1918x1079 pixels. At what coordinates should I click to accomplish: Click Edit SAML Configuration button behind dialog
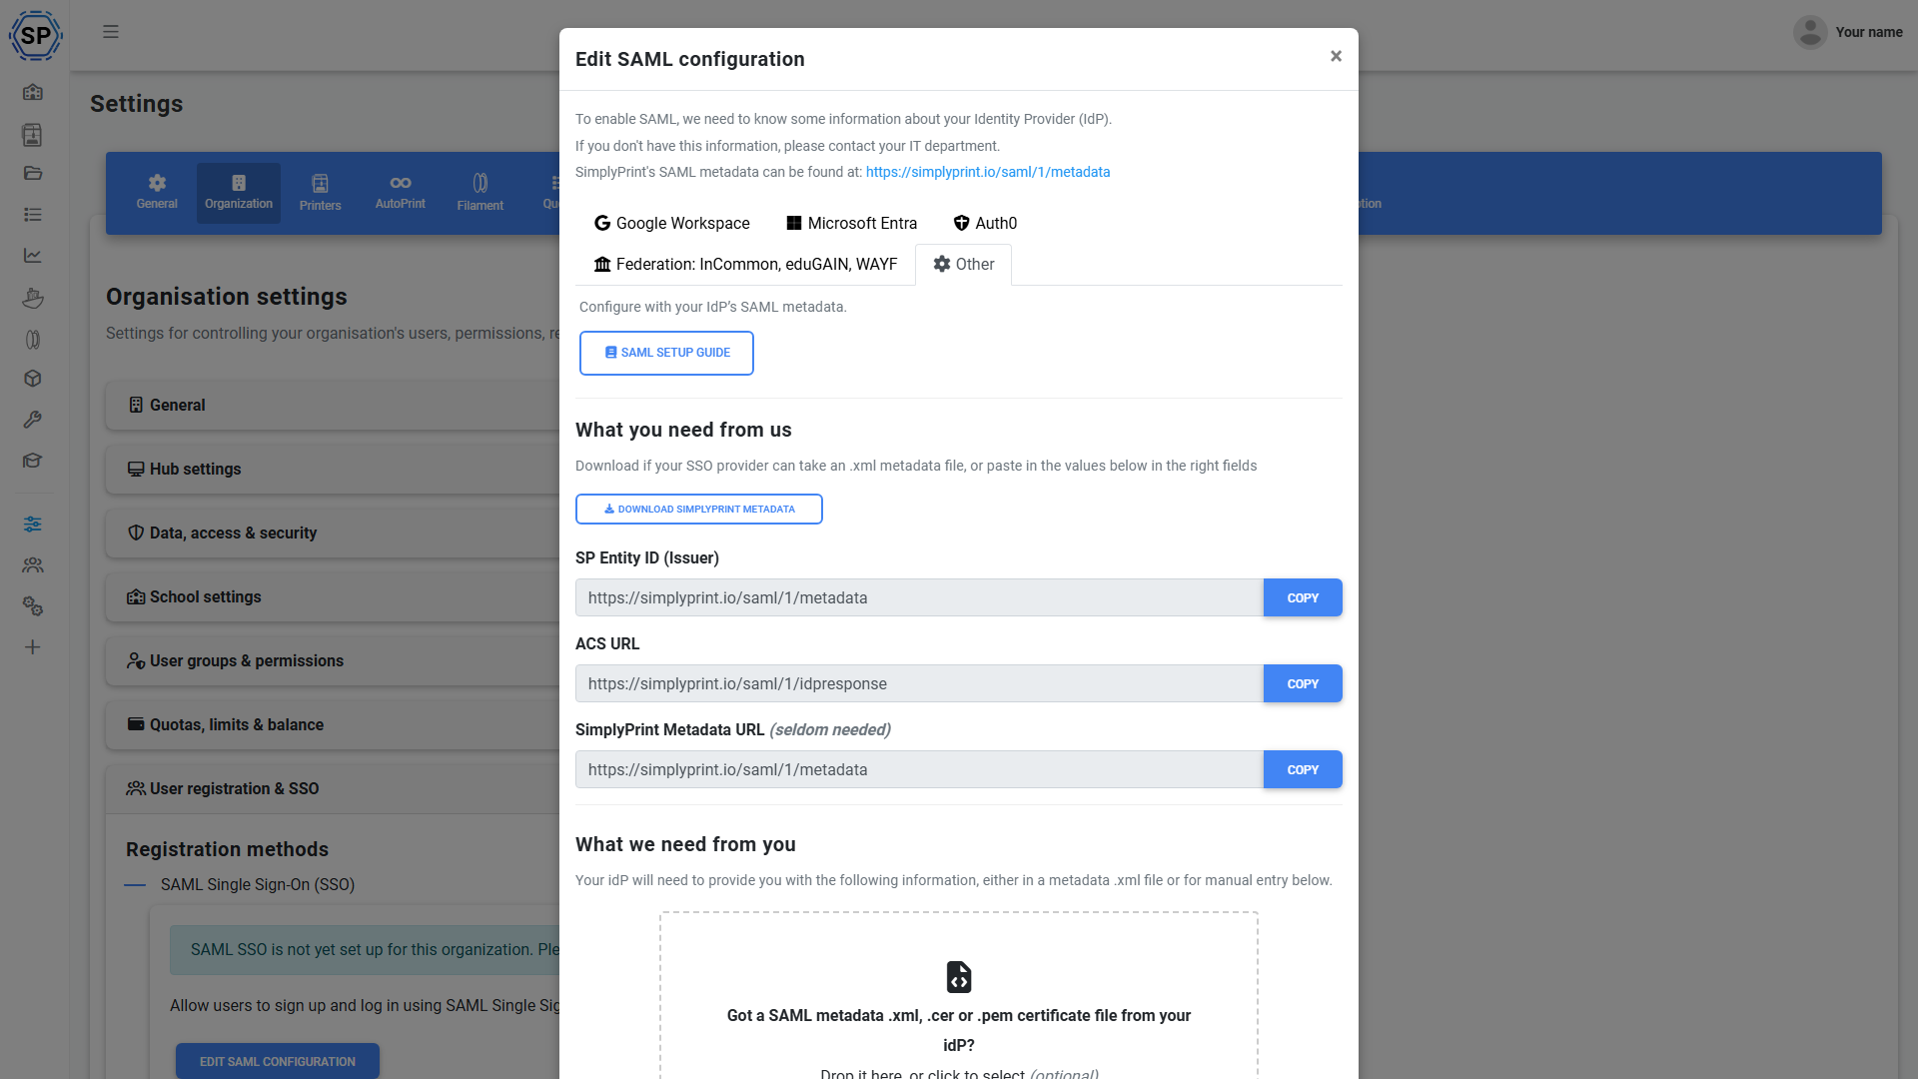278,1061
